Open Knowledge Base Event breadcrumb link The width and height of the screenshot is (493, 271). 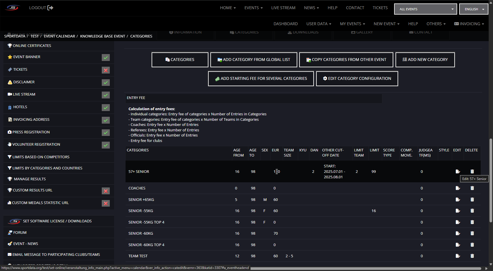click(103, 36)
